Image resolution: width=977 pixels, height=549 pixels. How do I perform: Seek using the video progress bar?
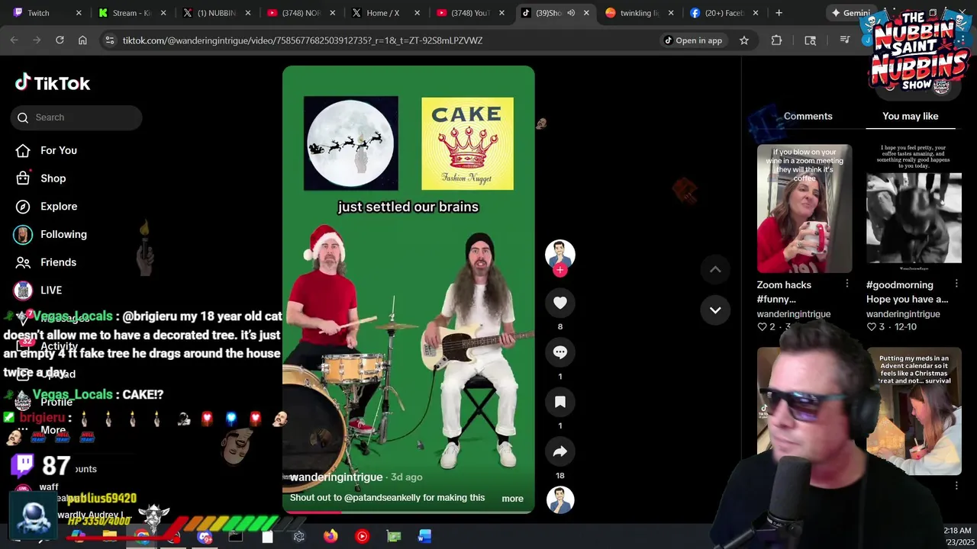click(x=408, y=512)
